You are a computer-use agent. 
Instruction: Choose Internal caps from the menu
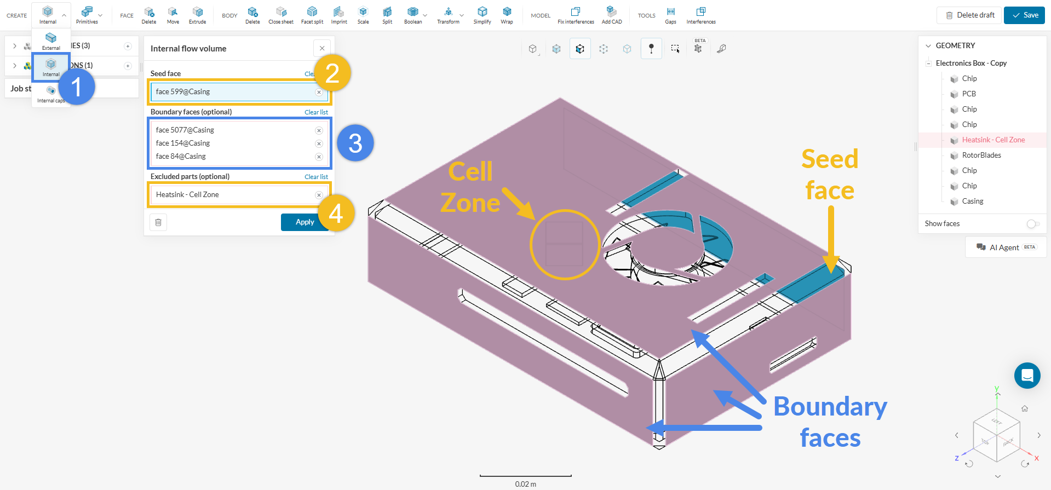(51, 94)
